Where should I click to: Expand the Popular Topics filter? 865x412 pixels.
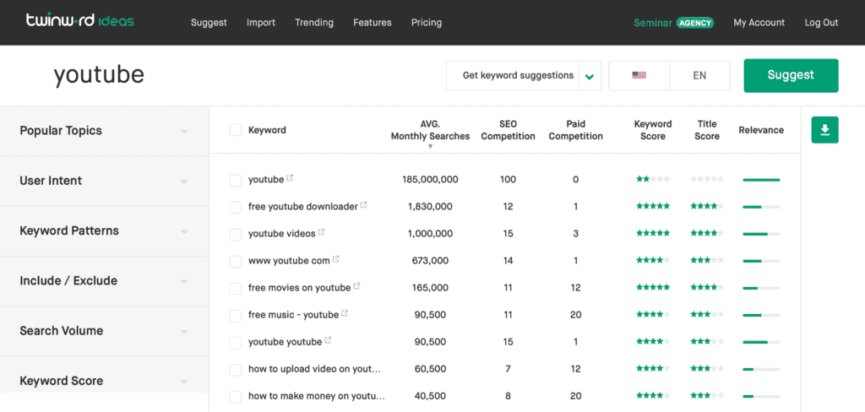104,131
